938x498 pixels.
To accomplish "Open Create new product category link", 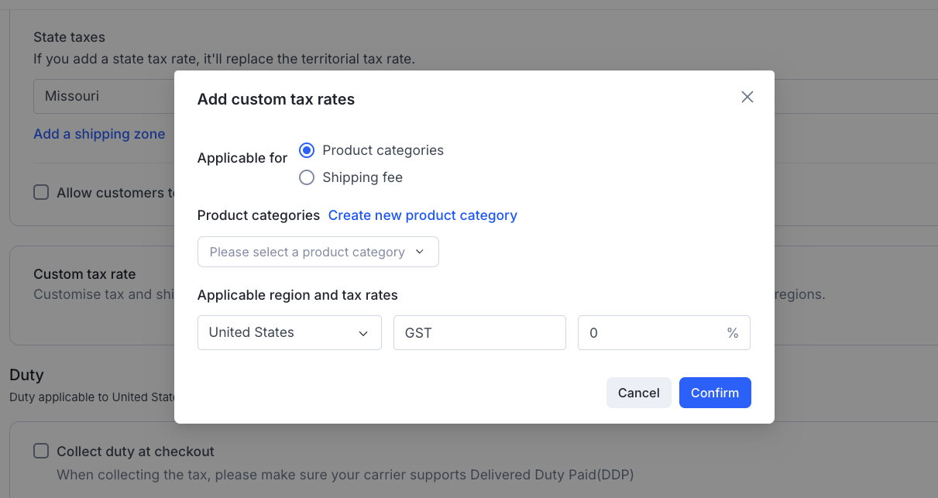I will (x=422, y=215).
